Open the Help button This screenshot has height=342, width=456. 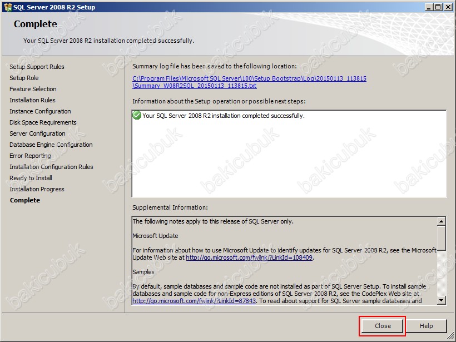point(426,326)
